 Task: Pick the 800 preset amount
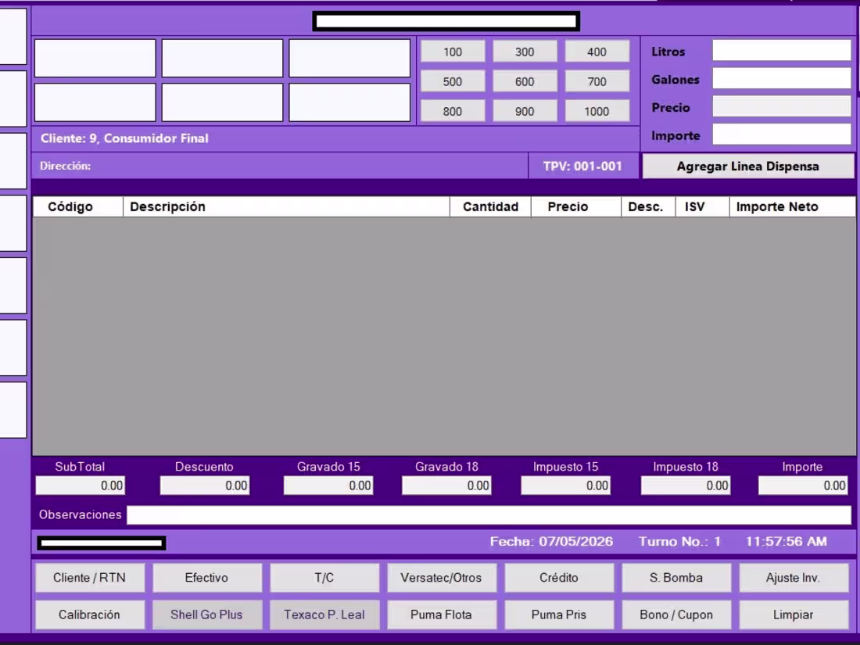(453, 111)
